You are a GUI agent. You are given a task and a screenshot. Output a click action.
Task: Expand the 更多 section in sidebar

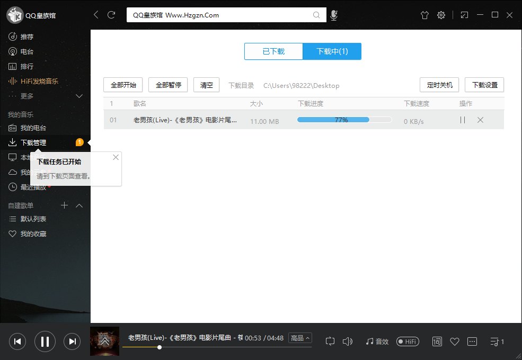(79, 96)
